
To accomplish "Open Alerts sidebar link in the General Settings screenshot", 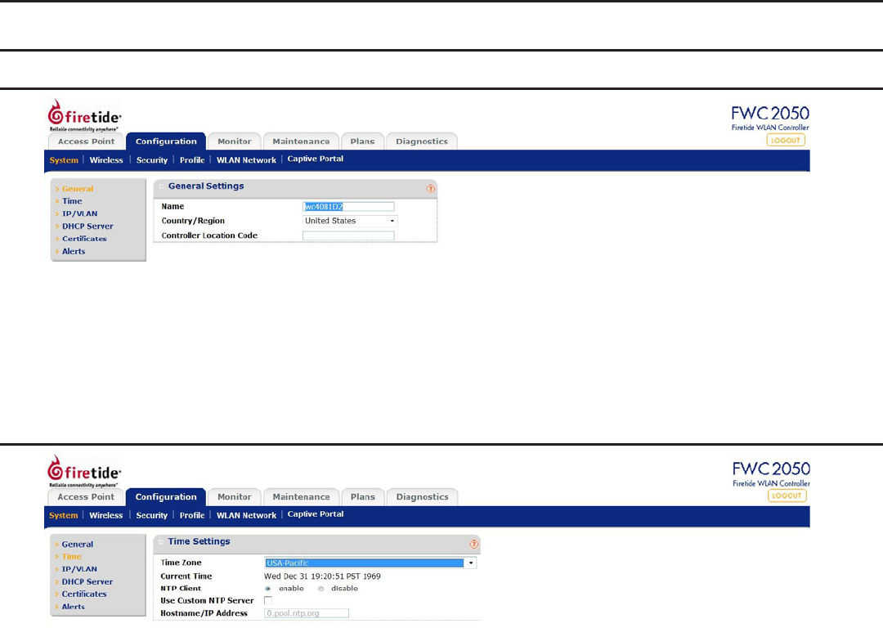I will pyautogui.click(x=74, y=251).
